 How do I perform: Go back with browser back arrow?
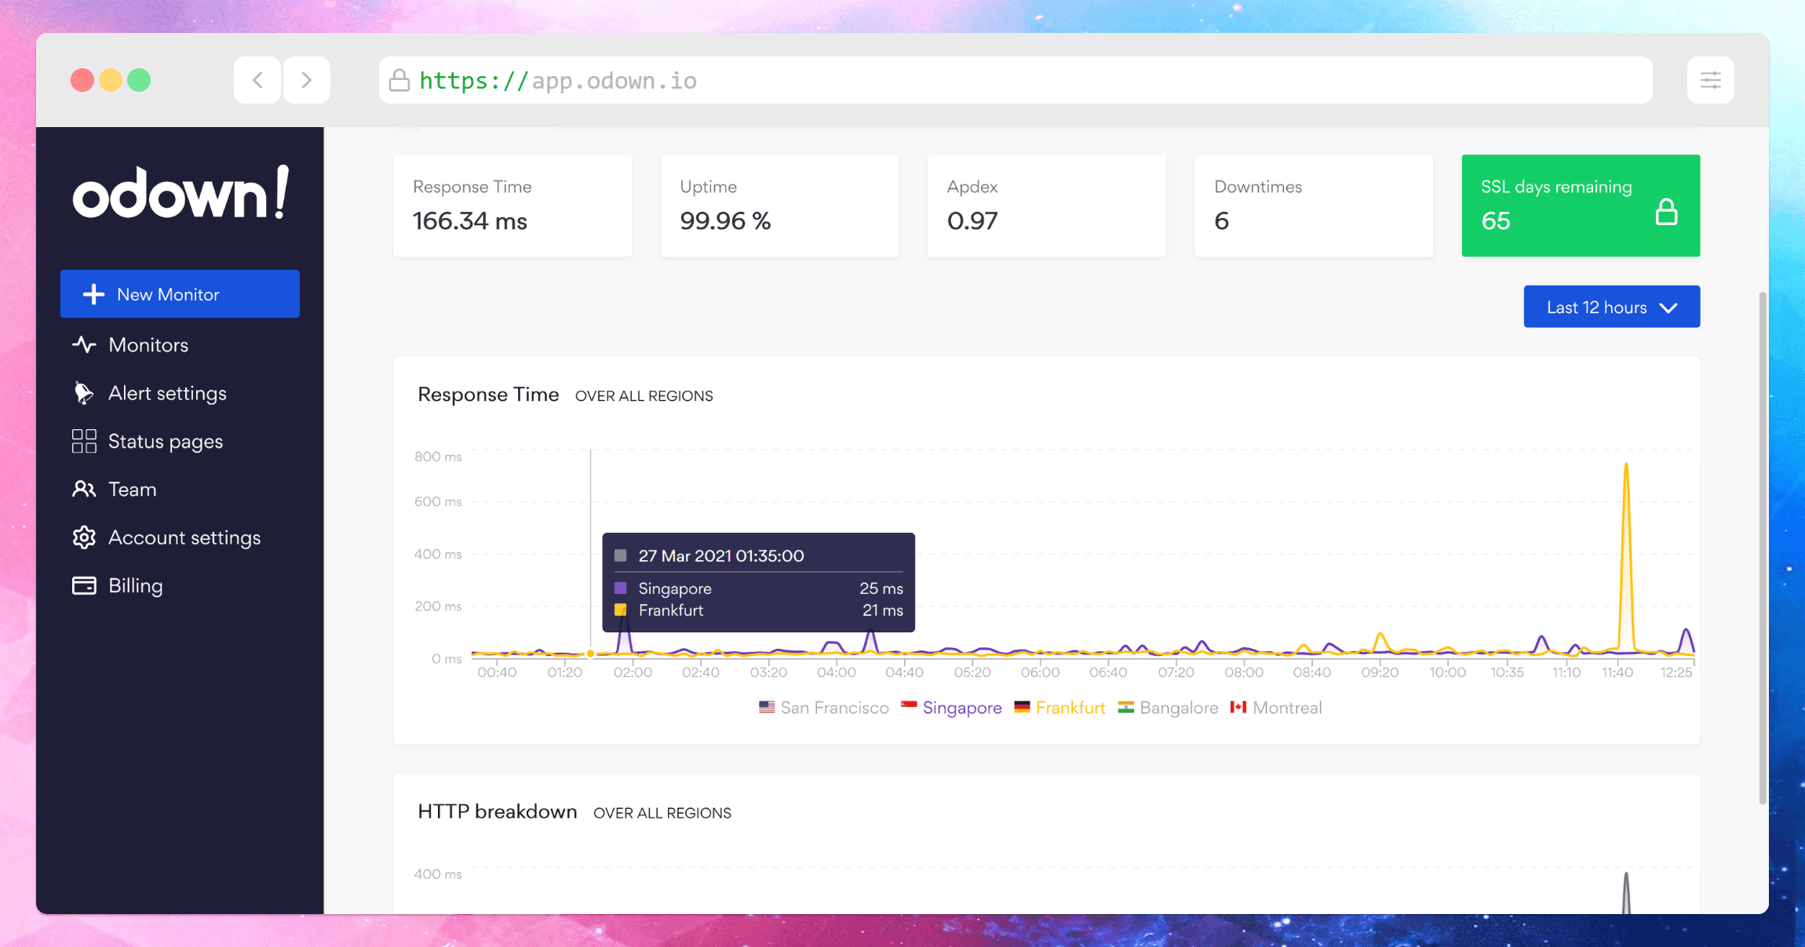coord(257,80)
